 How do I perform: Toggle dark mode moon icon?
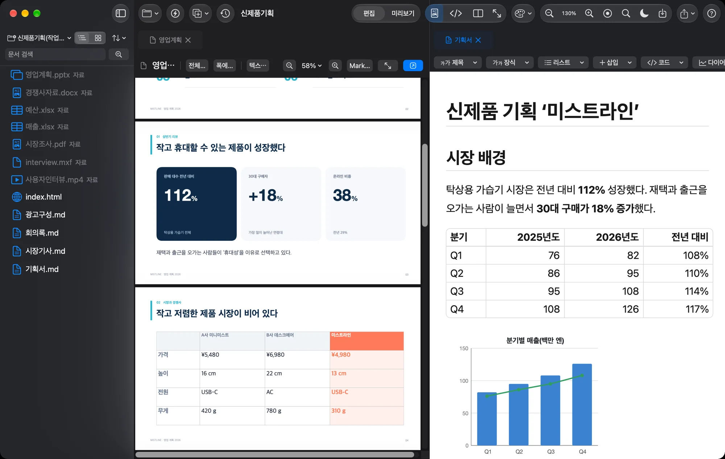pyautogui.click(x=644, y=13)
